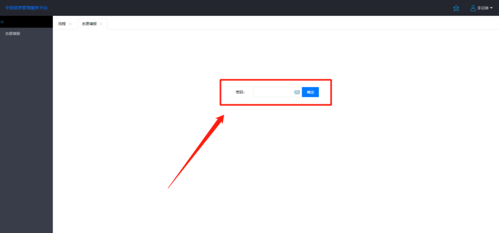Screen dimensions: 499x233
Task: Open the 李芸嫣 user menu
Action: pos(483,8)
